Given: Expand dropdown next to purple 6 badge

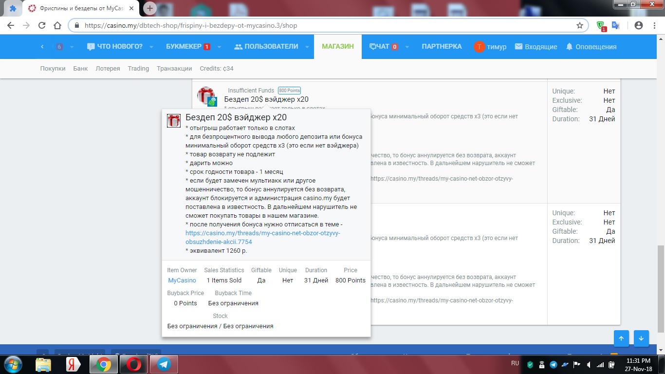Looking at the screenshot, I should (72, 47).
